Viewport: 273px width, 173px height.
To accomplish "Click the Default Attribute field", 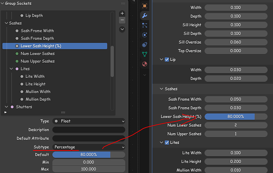I will pos(89,138).
